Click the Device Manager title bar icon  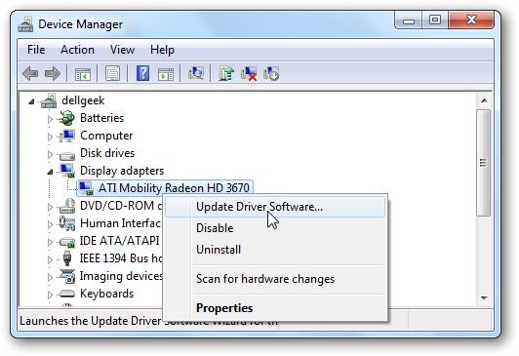[25, 24]
